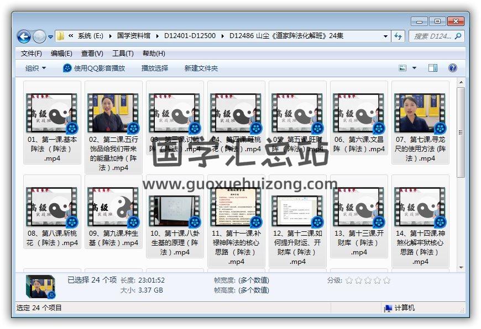Click the QQ影音 player icon in toolbar
Image resolution: width=481 pixels, height=329 pixels.
pyautogui.click(x=67, y=68)
